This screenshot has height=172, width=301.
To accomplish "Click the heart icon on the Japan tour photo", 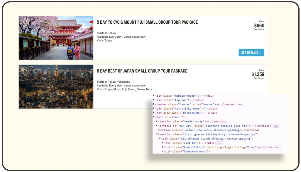I will click(x=25, y=71).
